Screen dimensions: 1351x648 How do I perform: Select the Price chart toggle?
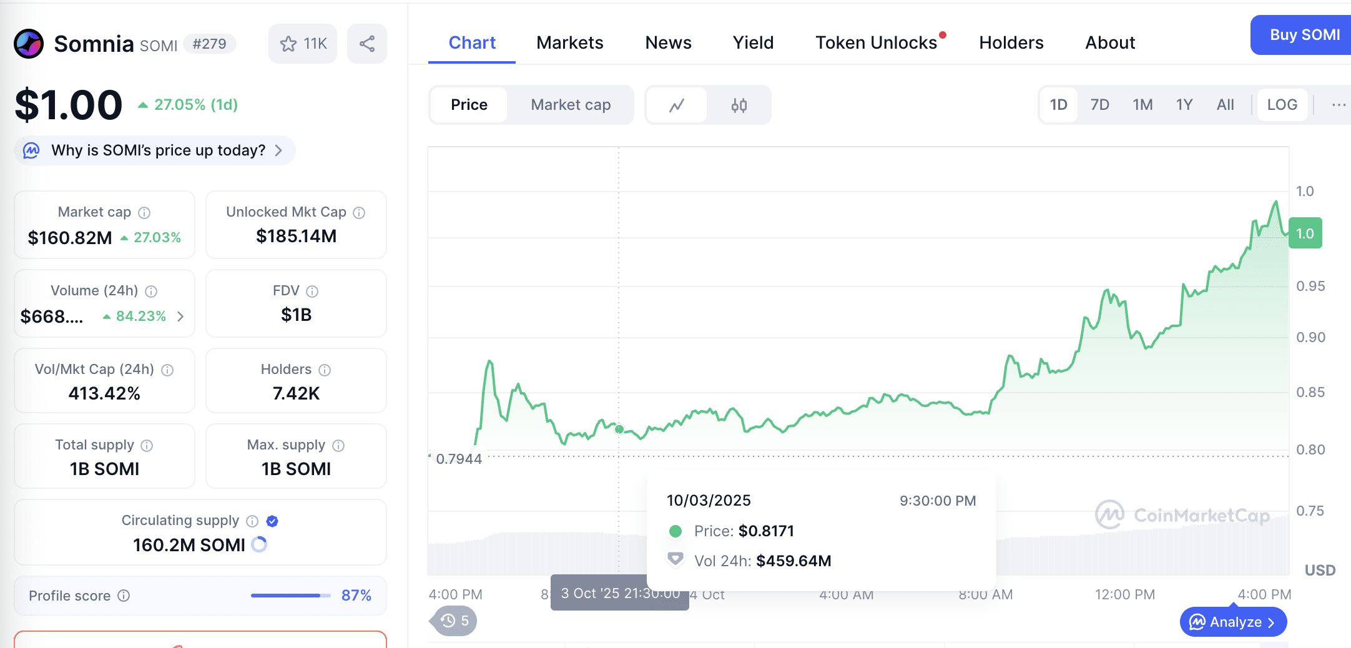469,105
